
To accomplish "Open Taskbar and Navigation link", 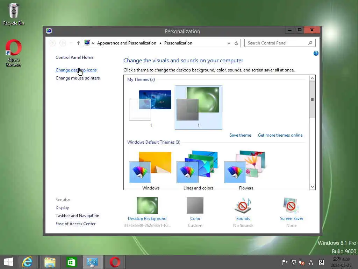I will 77,216.
